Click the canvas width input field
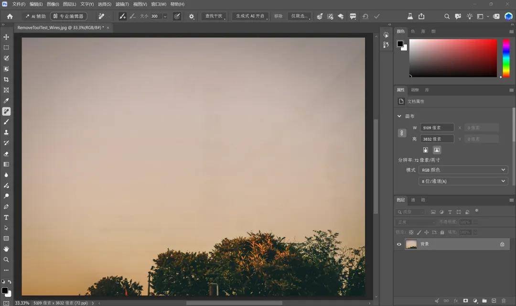This screenshot has height=306, width=516. 437,128
